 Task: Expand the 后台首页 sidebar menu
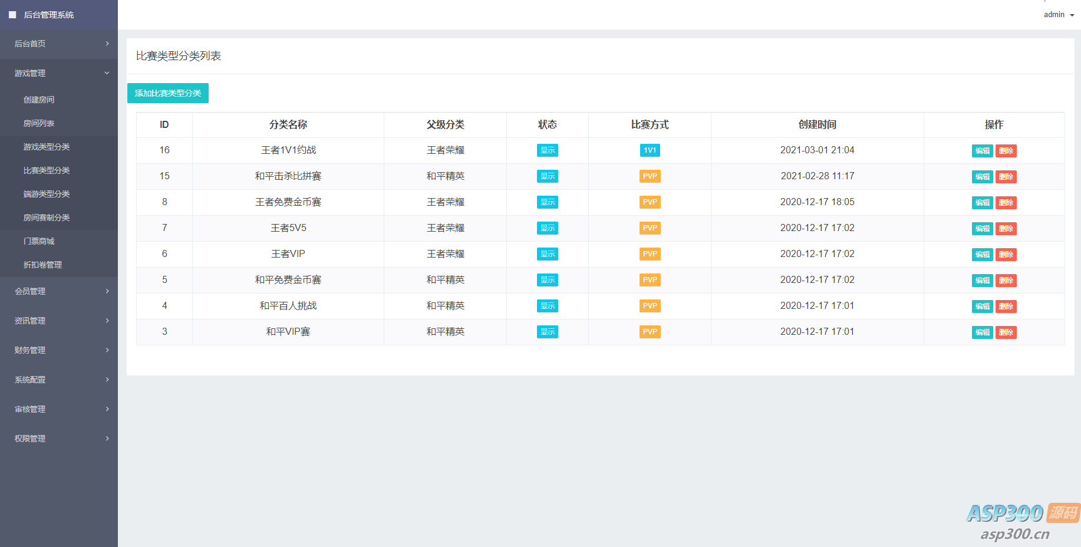click(x=59, y=44)
